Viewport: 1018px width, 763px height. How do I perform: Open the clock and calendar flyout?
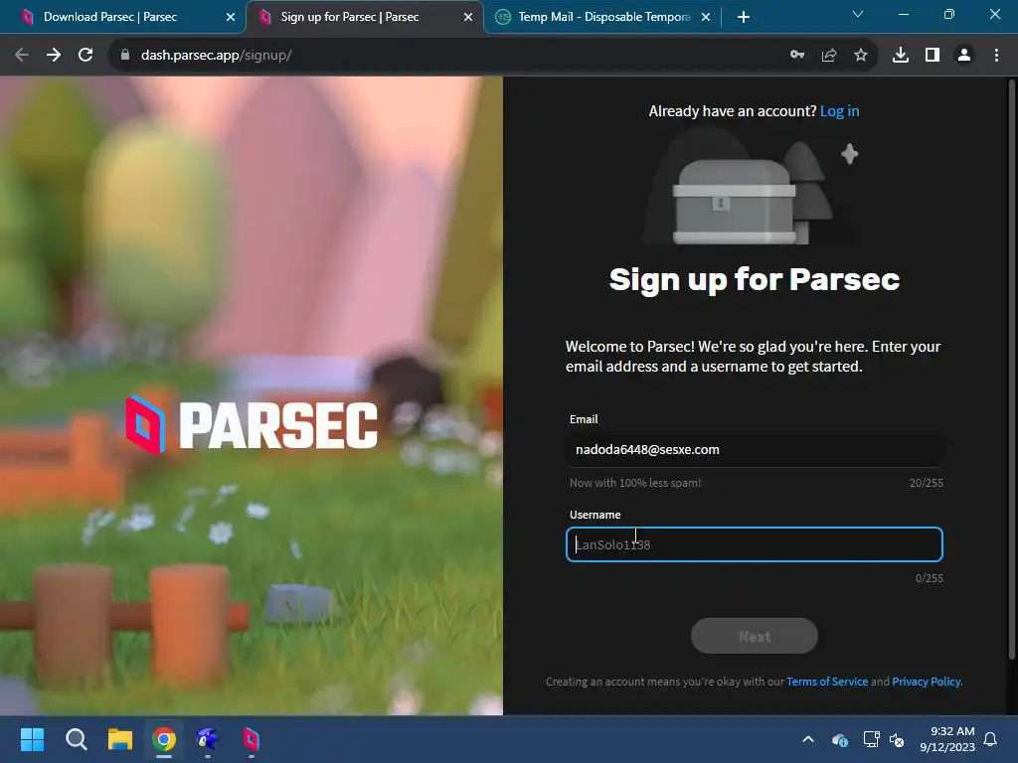click(x=947, y=739)
